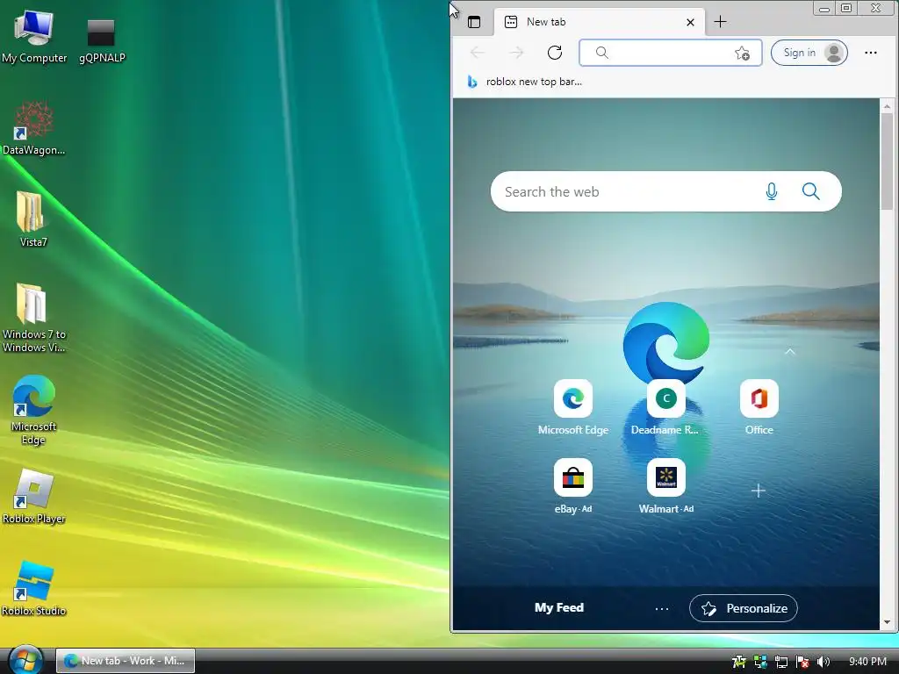Open Office quick link tile
This screenshot has width=899, height=674.
point(759,407)
